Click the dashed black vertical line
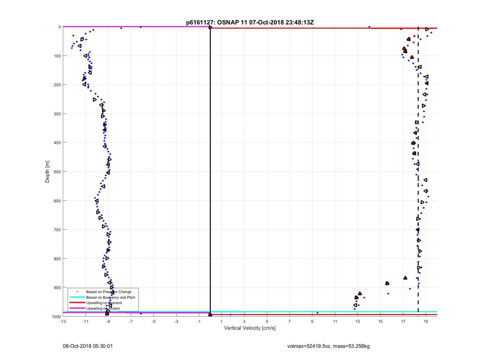The image size is (483, 356). tap(418, 169)
